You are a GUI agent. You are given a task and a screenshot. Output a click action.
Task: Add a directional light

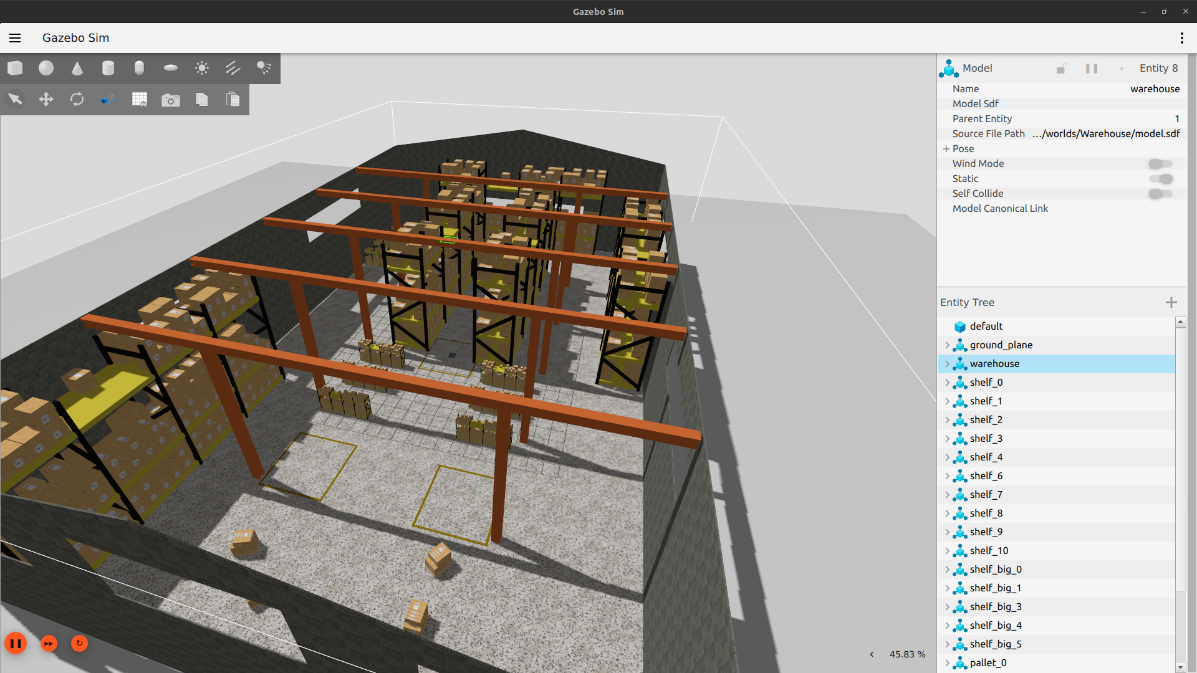(233, 68)
